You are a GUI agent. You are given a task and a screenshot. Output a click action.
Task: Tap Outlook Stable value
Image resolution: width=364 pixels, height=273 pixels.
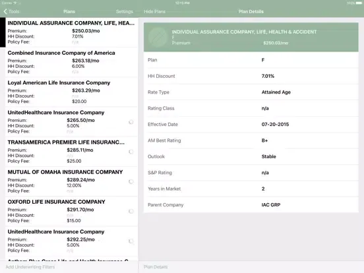pyautogui.click(x=269, y=156)
